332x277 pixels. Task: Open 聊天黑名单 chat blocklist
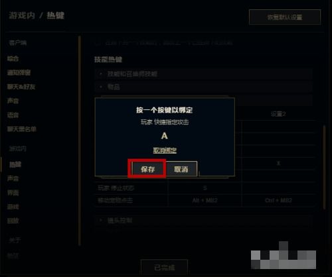pyautogui.click(x=22, y=129)
